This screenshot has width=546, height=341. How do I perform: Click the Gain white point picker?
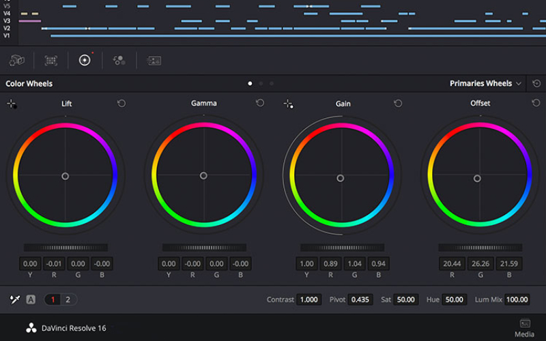(x=288, y=104)
